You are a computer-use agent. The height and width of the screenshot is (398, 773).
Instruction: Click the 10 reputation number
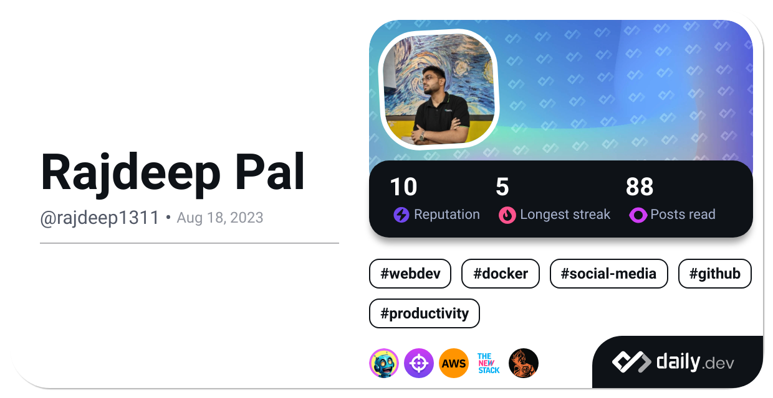404,187
